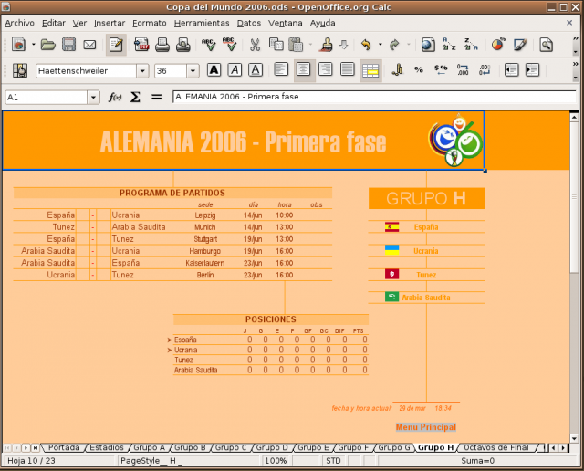The width and height of the screenshot is (584, 471).
Task: Expand the font name dropdown
Action: [142, 70]
